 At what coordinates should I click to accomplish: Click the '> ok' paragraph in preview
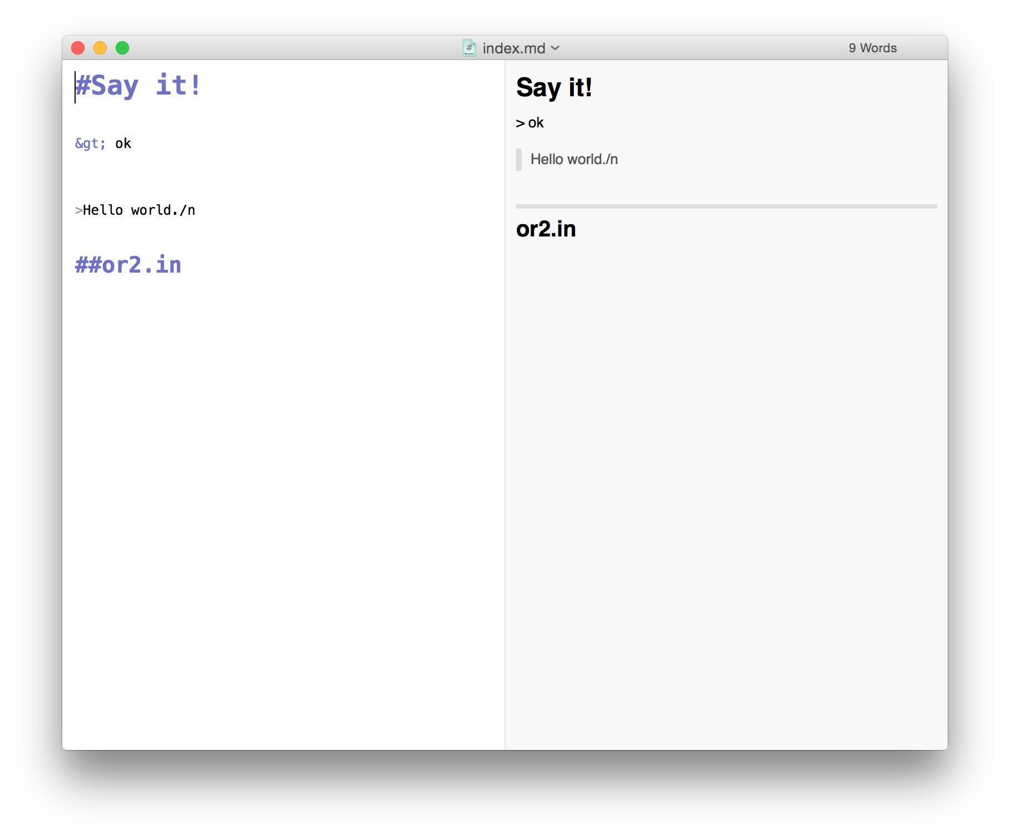click(x=529, y=123)
